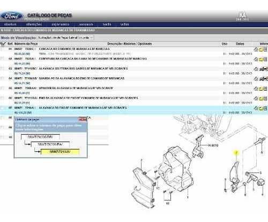Open the pencil note icon on highlighted row 07
The height and width of the screenshot is (222, 268).
pyautogui.click(x=256, y=108)
